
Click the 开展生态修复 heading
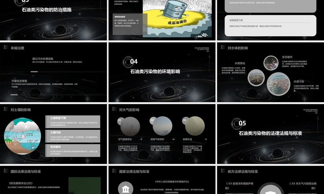(x=19, y=81)
